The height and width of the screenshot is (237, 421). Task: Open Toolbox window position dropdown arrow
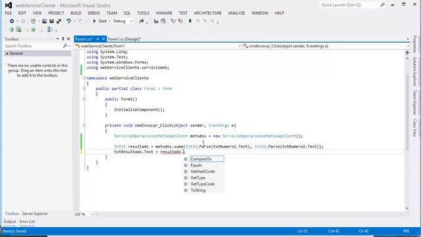tap(57, 39)
